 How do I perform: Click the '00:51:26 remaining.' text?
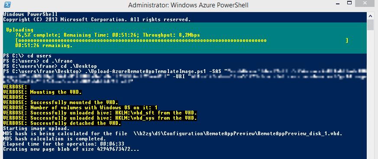44,45
